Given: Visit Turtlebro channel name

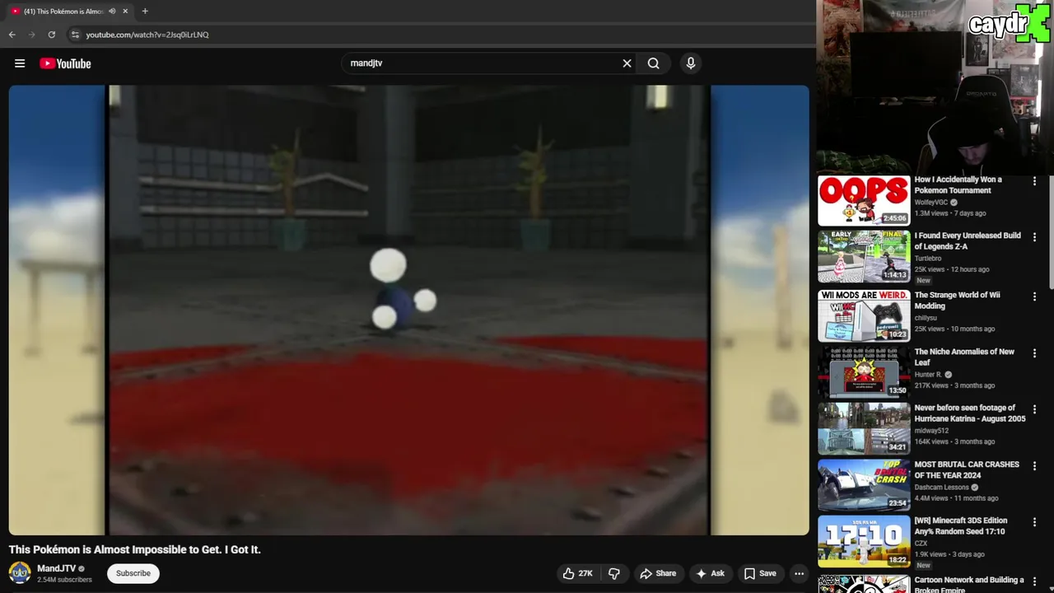Looking at the screenshot, I should tap(928, 259).
